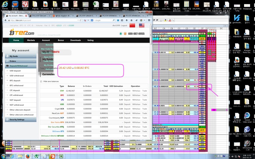Open the Downloads navigation item
The width and height of the screenshot is (255, 159).
(x=76, y=40)
